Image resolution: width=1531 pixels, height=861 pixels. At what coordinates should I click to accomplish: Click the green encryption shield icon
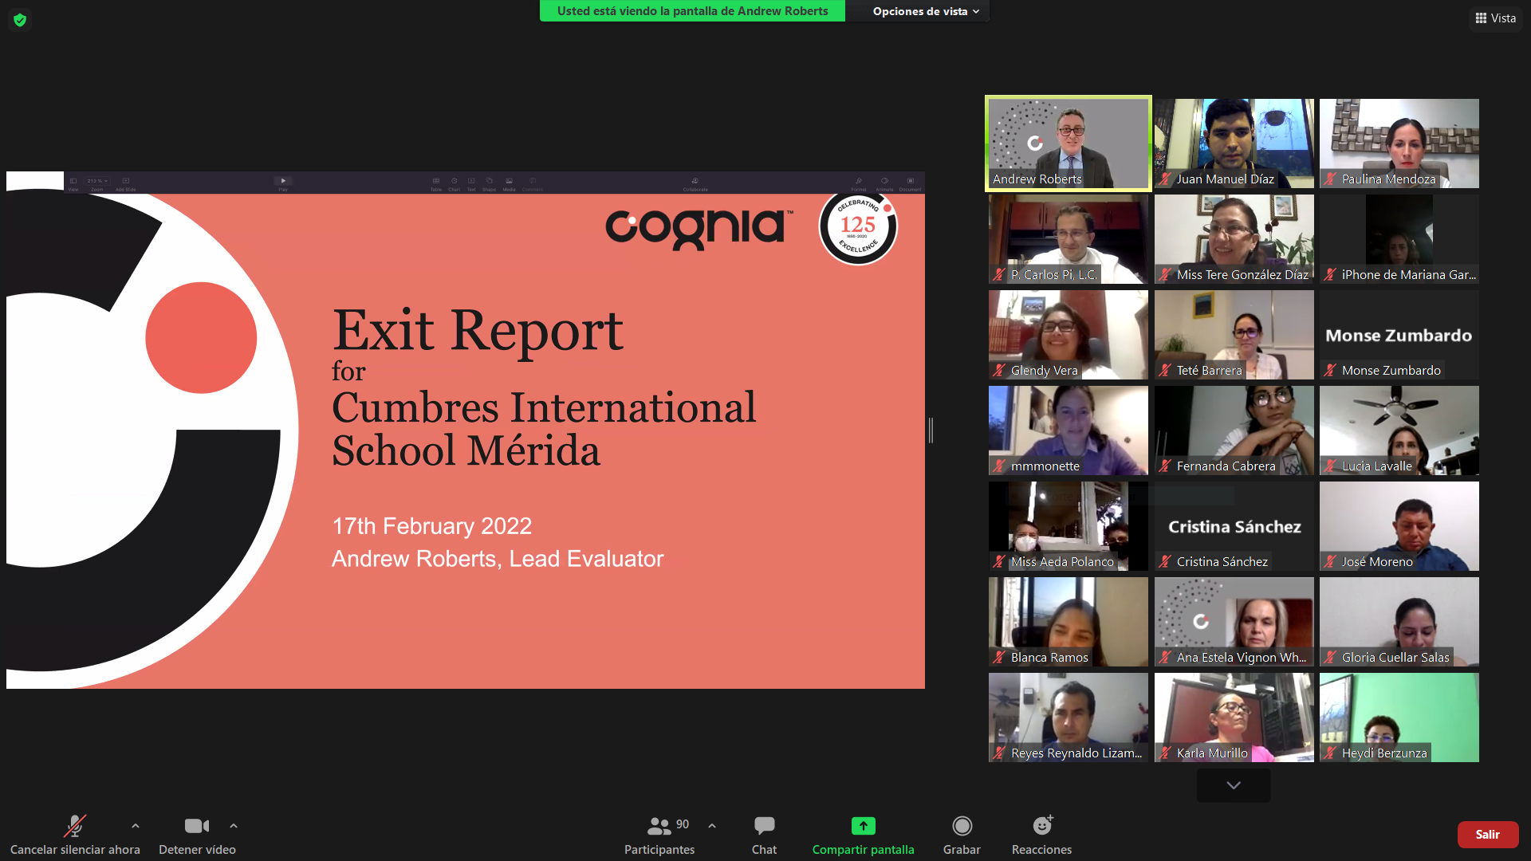[x=20, y=19]
